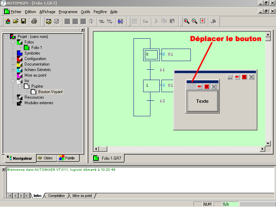The image size is (276, 207).
Task: Expand the Documentation tree node
Action: [13, 64]
